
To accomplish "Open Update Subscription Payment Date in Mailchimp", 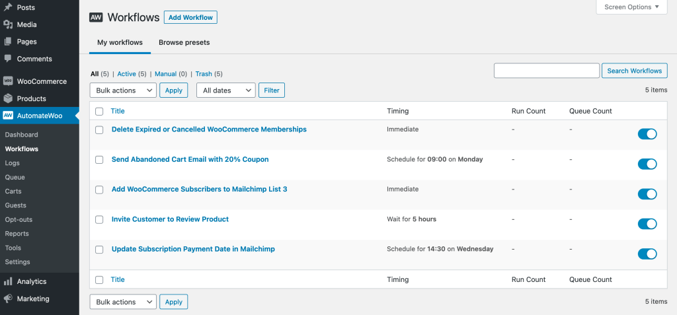I will click(193, 249).
